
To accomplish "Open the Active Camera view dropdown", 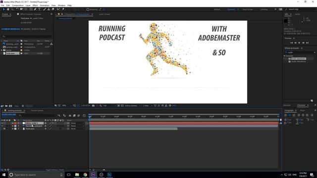I will tap(133, 105).
